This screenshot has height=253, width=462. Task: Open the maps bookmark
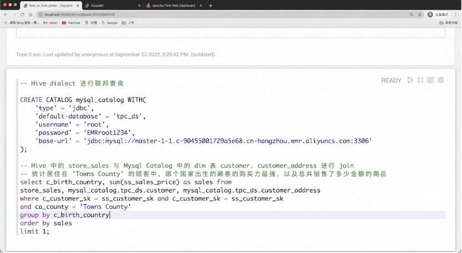(91, 23)
